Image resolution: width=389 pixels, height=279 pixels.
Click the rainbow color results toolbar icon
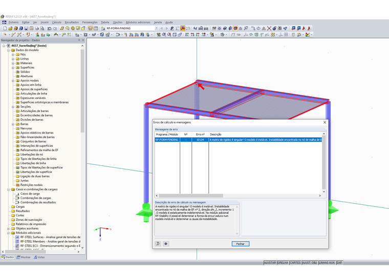pyautogui.click(x=308, y=35)
